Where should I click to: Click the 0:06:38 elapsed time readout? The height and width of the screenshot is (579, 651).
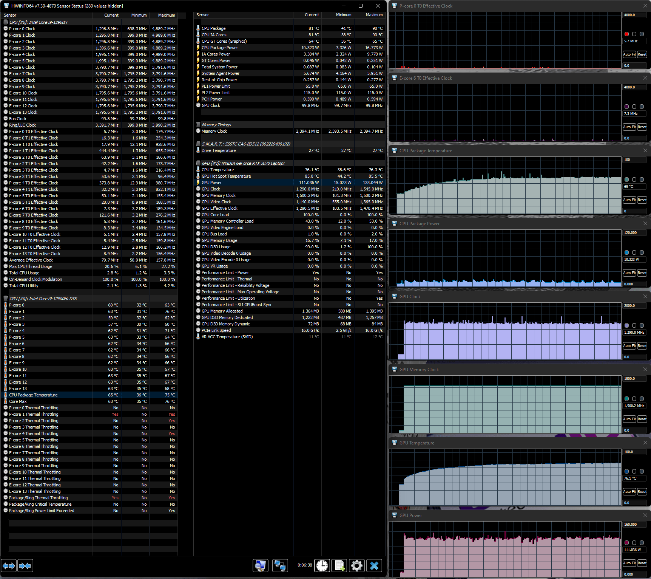tap(305, 565)
